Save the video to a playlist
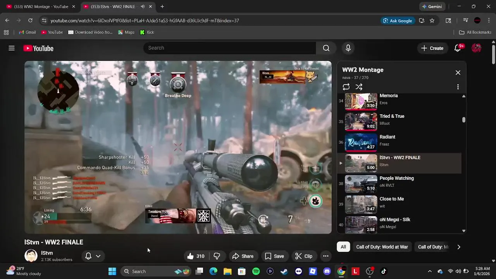This screenshot has width=496, height=279. 274,256
